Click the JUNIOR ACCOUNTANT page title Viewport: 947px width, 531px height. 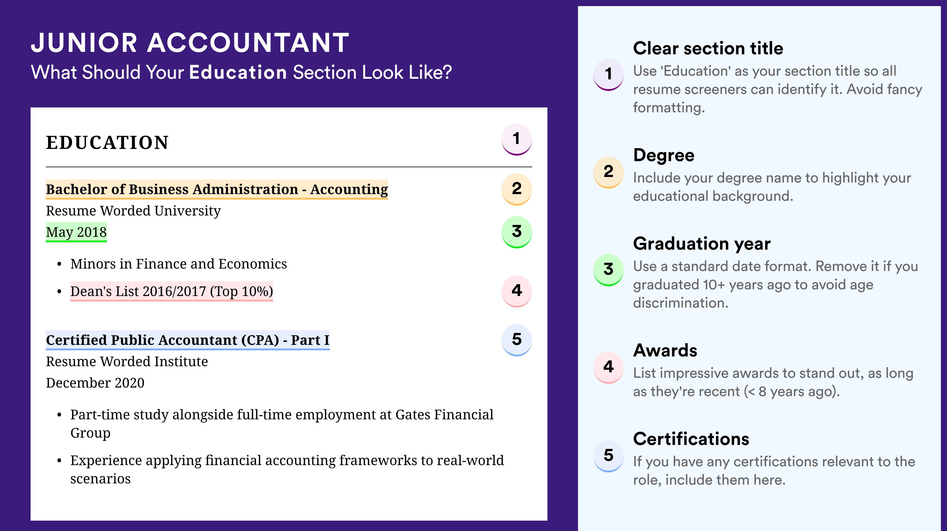190,43
